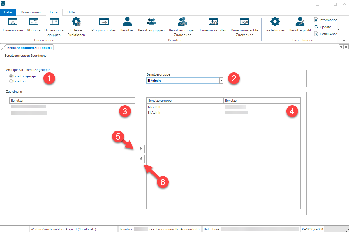Switch to the Dimensionen ribbon tab

click(x=31, y=12)
